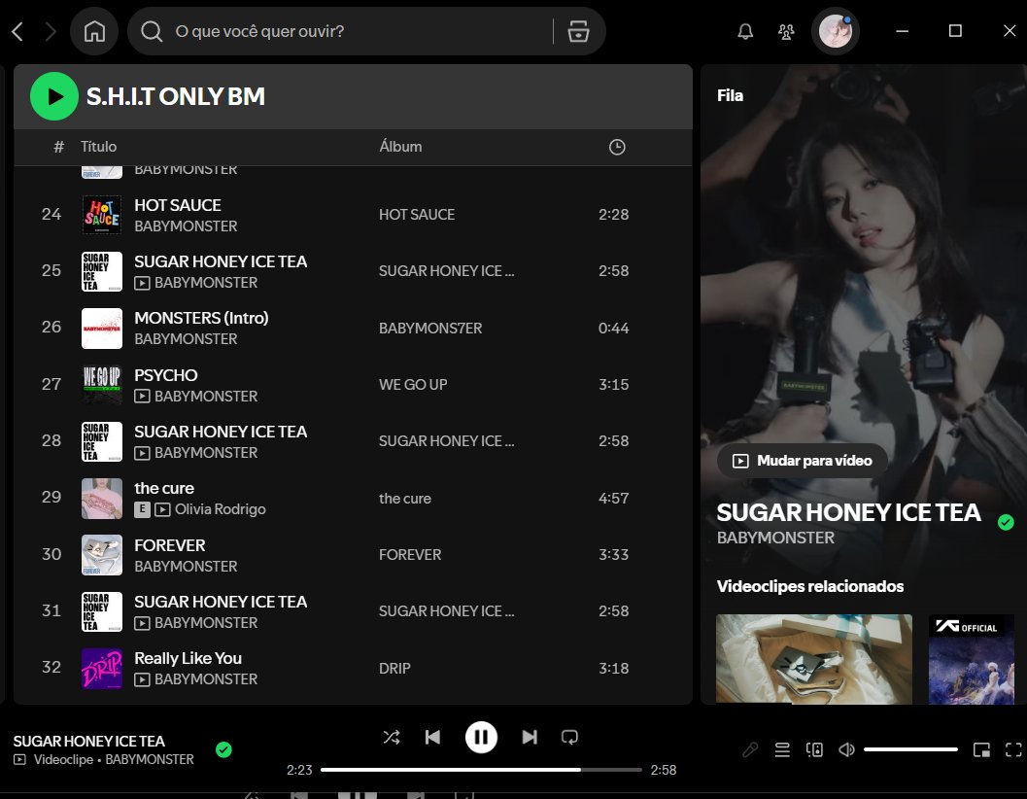This screenshot has height=799, width=1027.
Task: Select track 32 Really Like You
Action: point(353,668)
